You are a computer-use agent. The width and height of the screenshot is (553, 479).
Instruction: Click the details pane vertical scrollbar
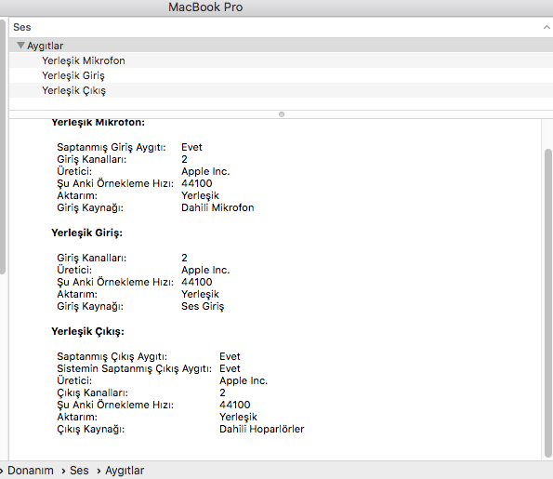pos(548,303)
